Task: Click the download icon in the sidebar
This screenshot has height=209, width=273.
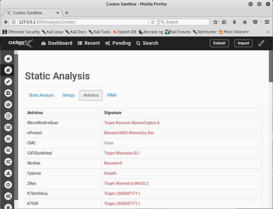Action: click(8, 173)
